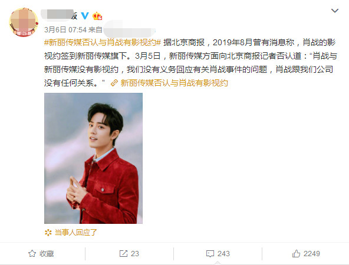Open the 243 comments section
The height and width of the screenshot is (265, 349).
click(218, 253)
